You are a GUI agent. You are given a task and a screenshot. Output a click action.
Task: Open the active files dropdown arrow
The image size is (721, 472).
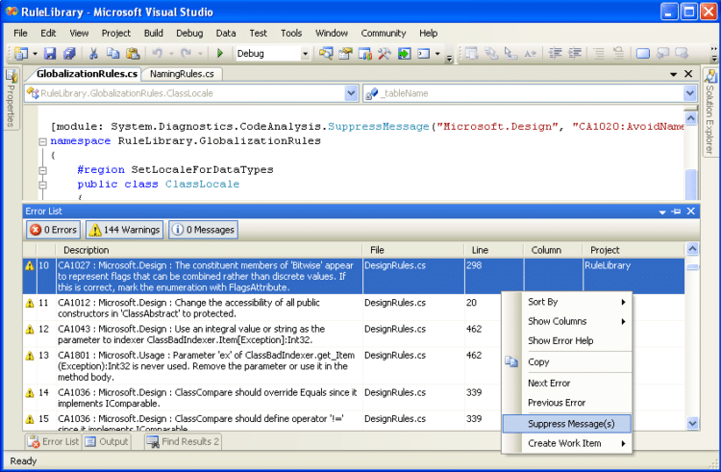[x=674, y=74]
